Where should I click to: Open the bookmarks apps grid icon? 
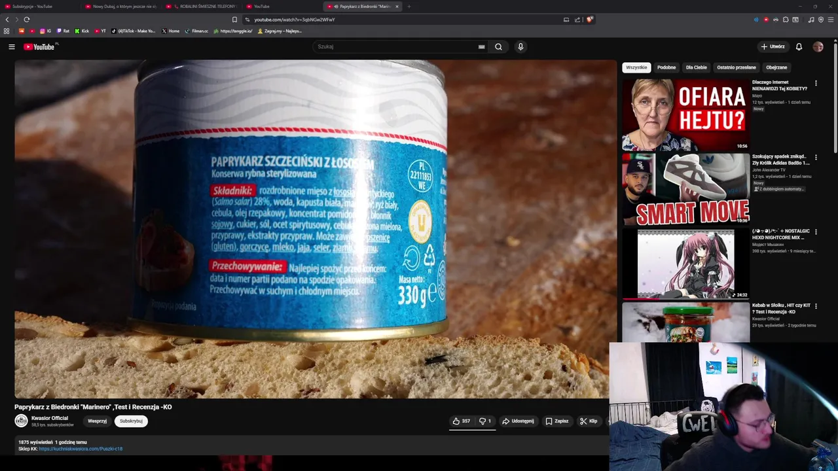tap(7, 31)
